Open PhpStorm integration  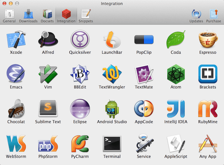click(x=48, y=143)
